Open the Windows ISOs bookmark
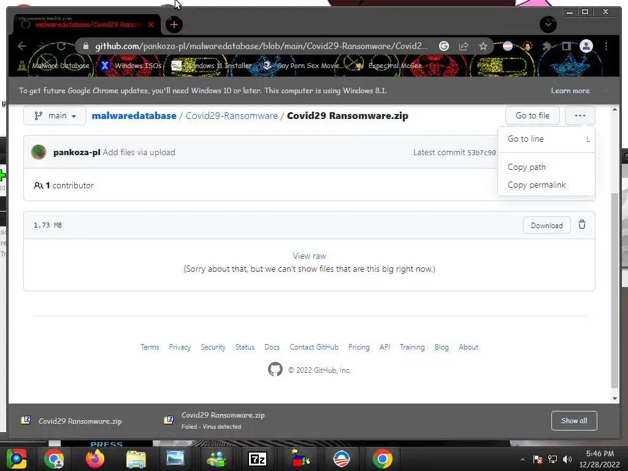This screenshot has height=471, width=628. (131, 66)
